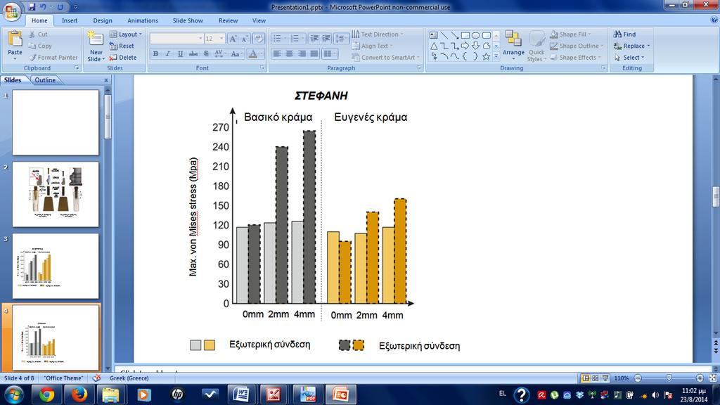Open the Layout dropdown
The width and height of the screenshot is (720, 405).
(126, 34)
